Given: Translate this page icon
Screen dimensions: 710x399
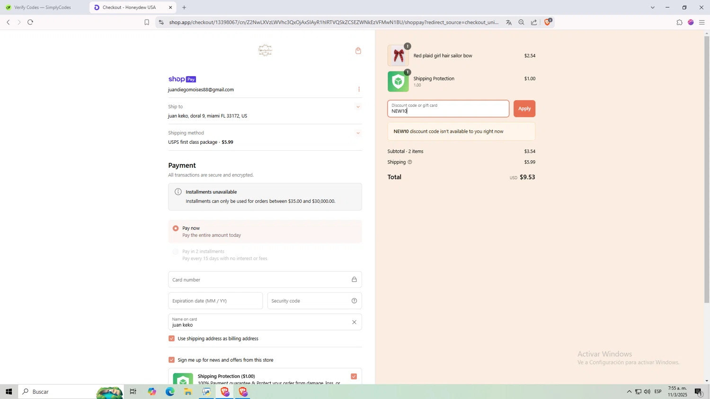Looking at the screenshot, I should pyautogui.click(x=509, y=22).
